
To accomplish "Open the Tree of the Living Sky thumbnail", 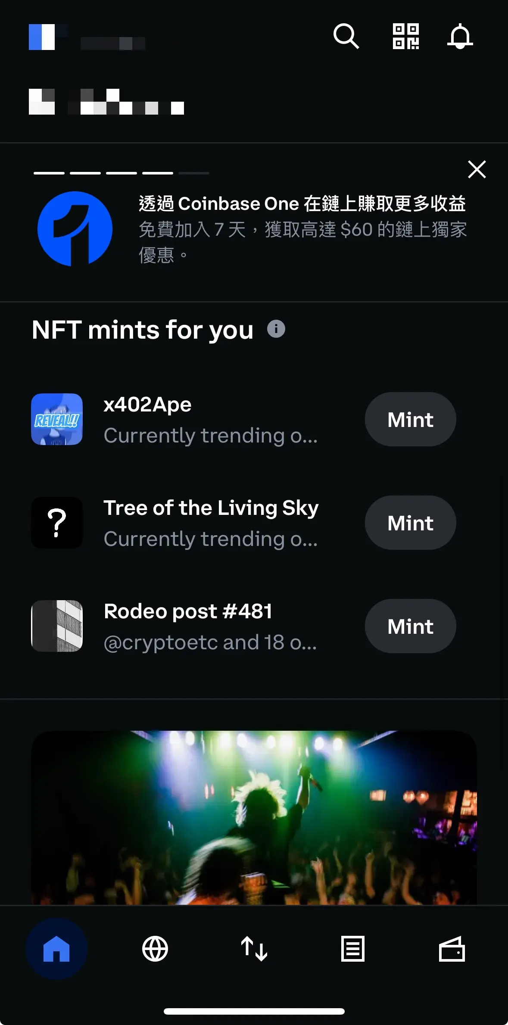I will [x=57, y=523].
